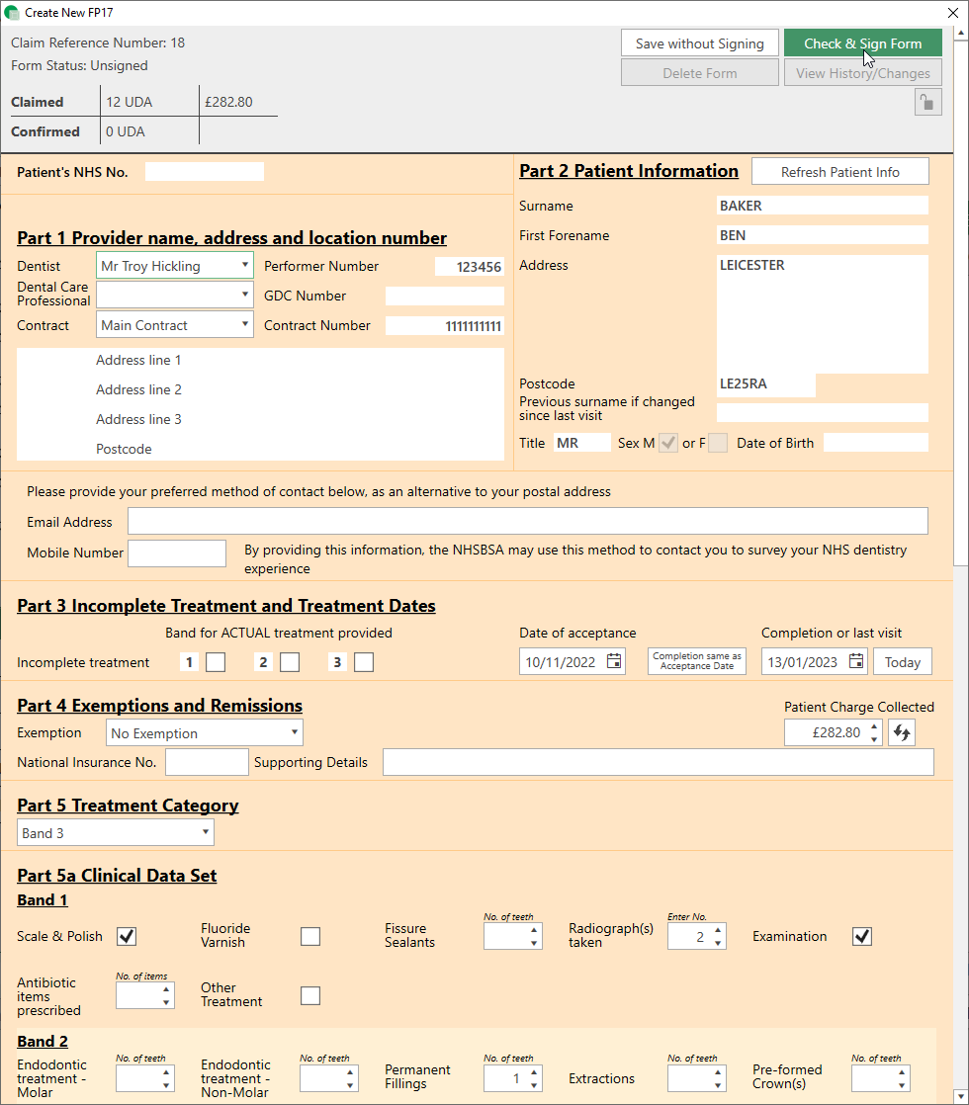Uncheck the Examination checkbox

[862, 936]
